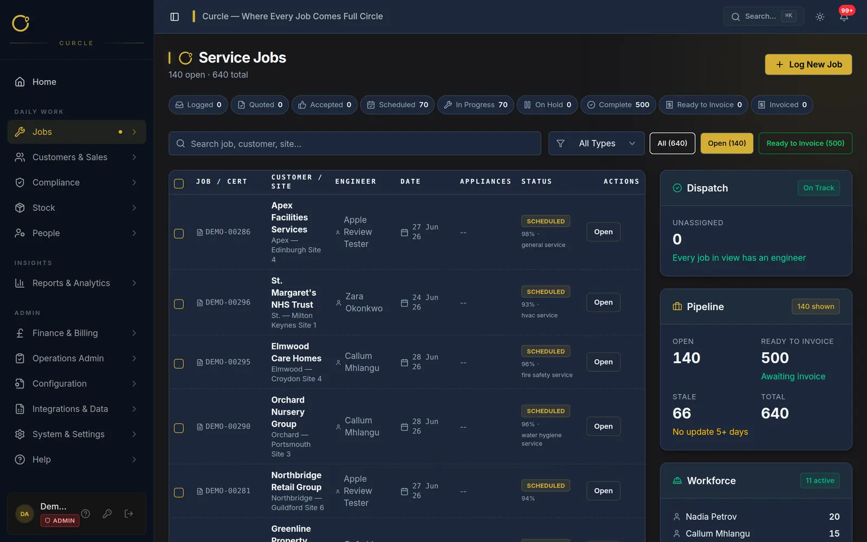Screen dimensions: 867x542
Task: Click the Stock box icon
Action: [x=20, y=208]
